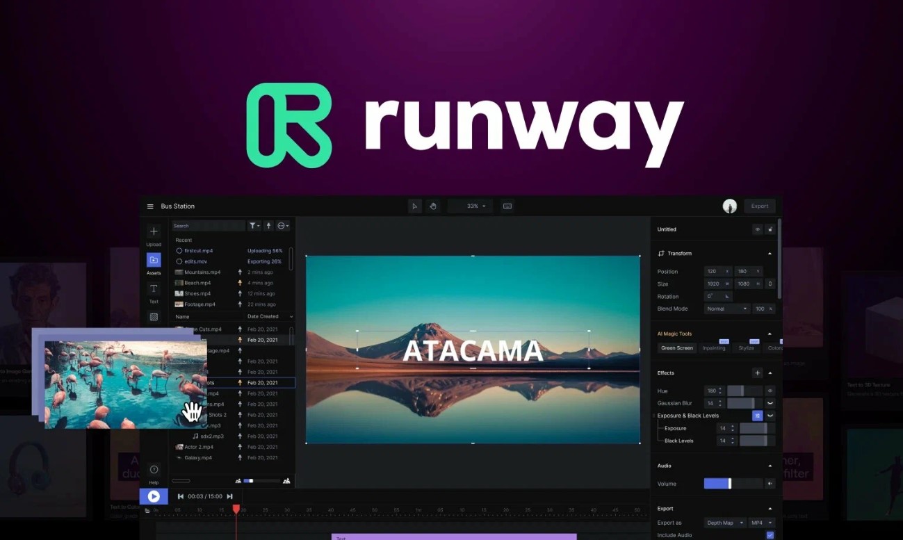Click the thumbnail size slider
903x540 pixels.
click(x=261, y=480)
